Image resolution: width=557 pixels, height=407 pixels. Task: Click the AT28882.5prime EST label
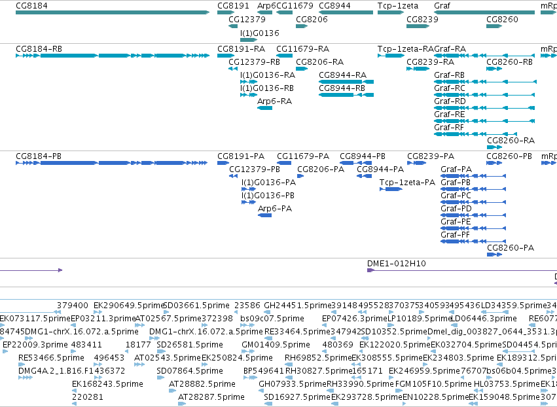202,384
